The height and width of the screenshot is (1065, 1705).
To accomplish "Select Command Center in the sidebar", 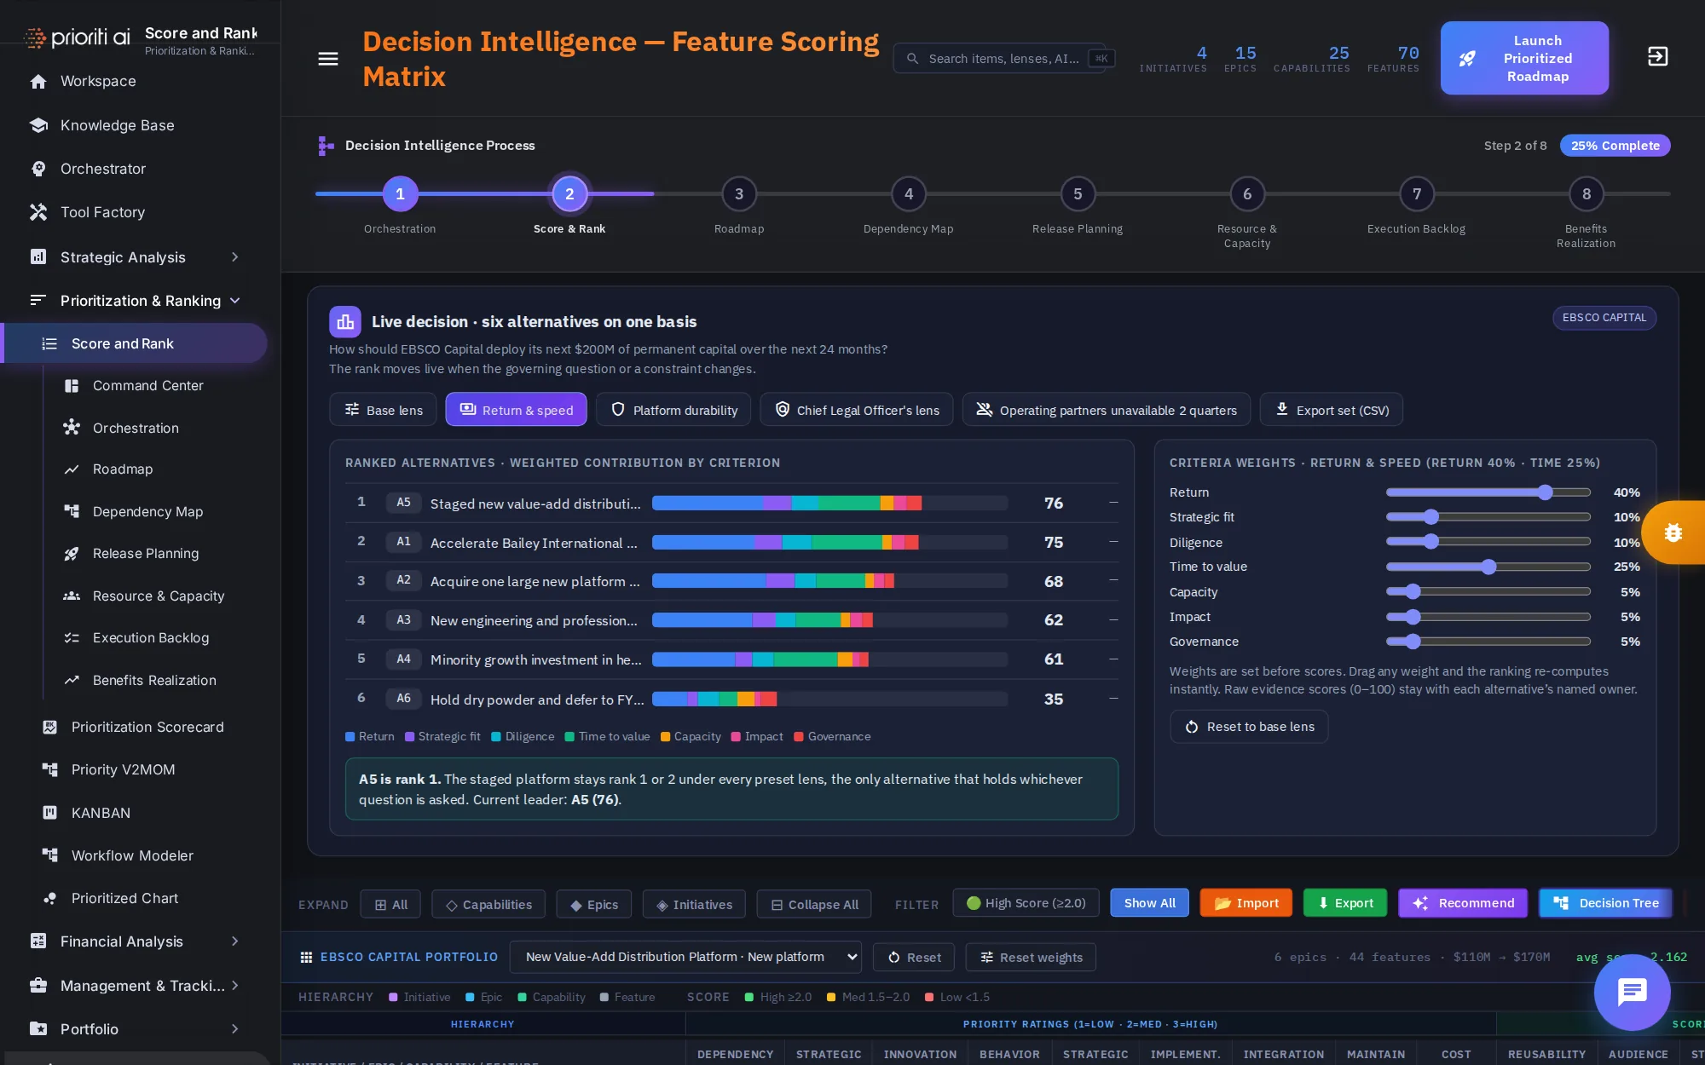I will pos(147,386).
